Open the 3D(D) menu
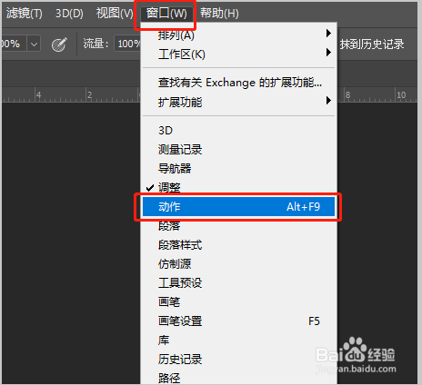The image size is (422, 385). pyautogui.click(x=69, y=14)
